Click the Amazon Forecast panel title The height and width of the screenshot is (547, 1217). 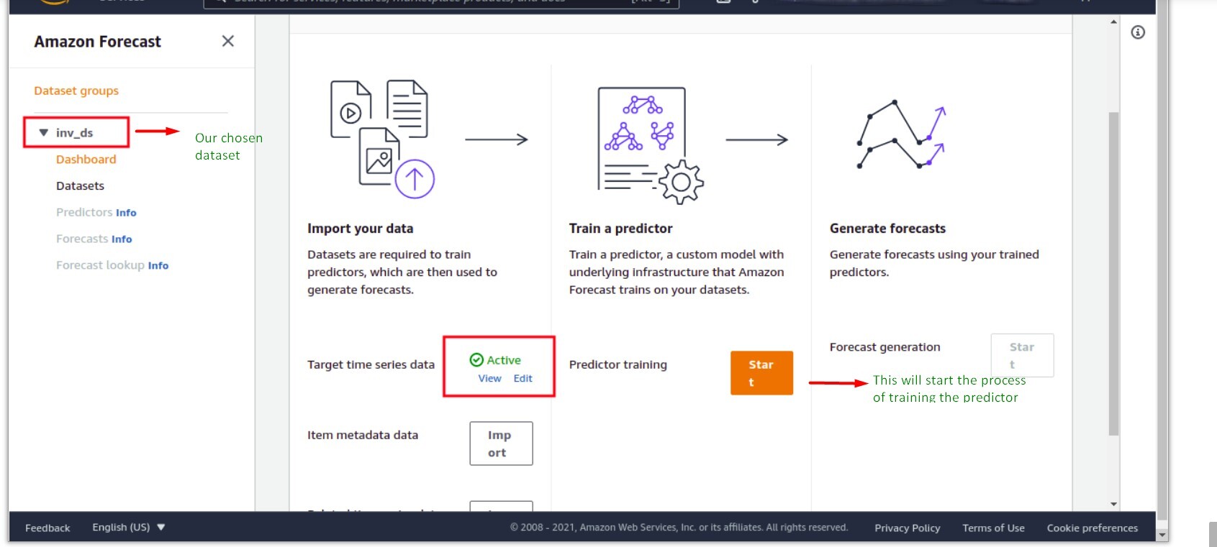97,42
